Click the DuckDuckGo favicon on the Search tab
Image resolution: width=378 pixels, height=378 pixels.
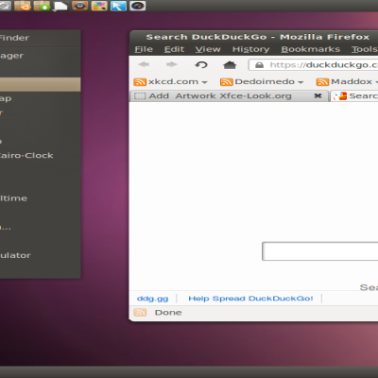[x=341, y=96]
